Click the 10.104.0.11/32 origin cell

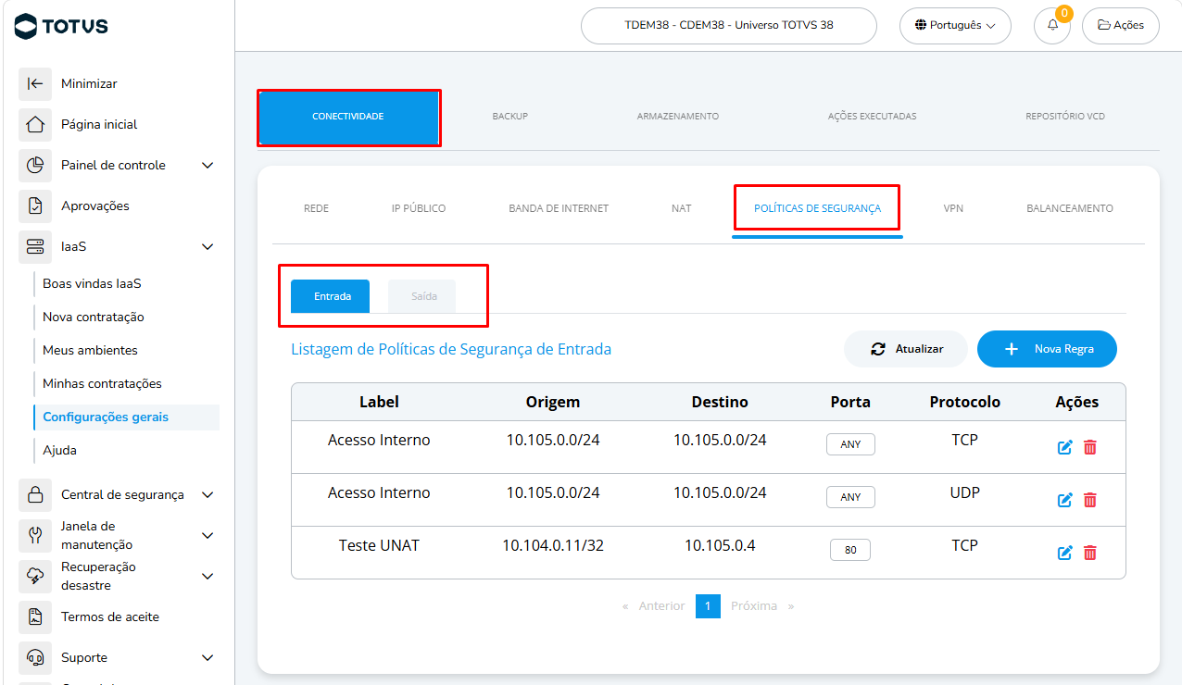tap(553, 545)
